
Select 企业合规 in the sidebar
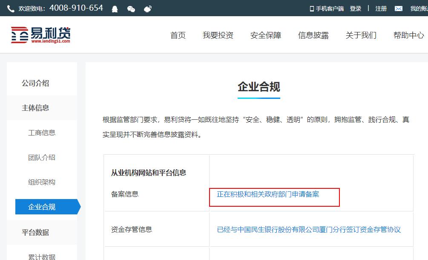41,207
